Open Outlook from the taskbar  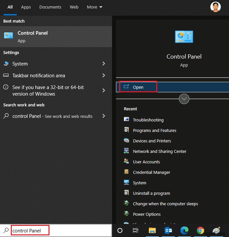(168, 230)
